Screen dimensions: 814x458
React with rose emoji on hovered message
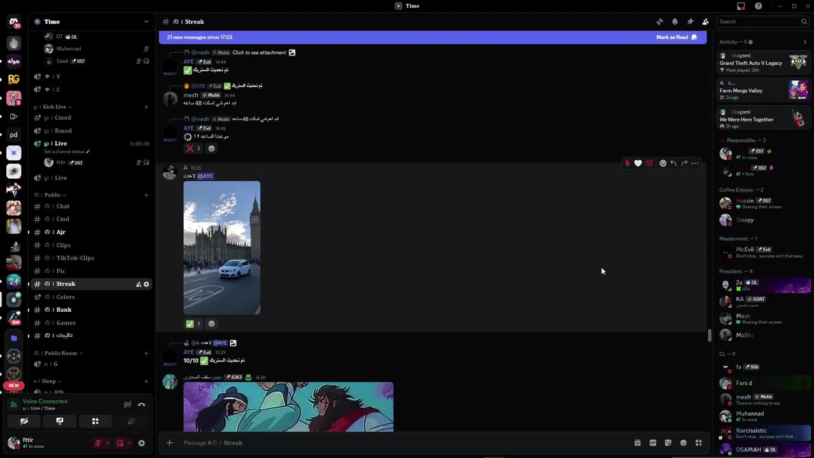(x=627, y=163)
